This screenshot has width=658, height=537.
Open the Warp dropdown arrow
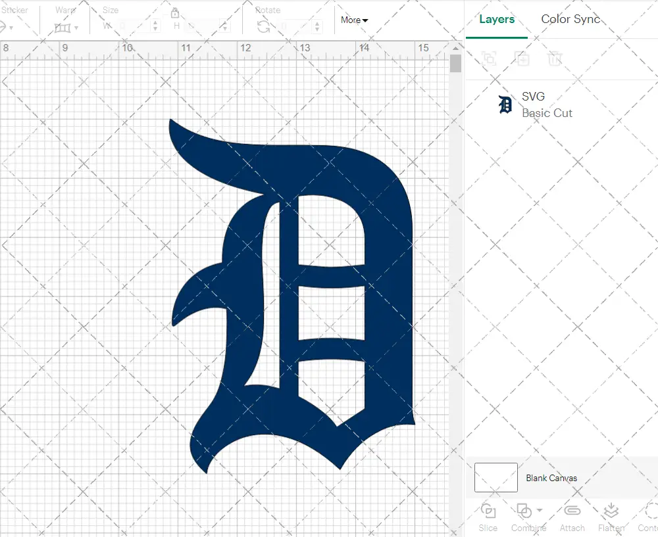click(x=76, y=28)
